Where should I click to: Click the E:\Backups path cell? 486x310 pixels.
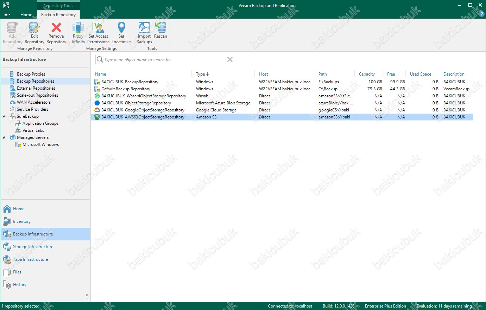click(329, 82)
